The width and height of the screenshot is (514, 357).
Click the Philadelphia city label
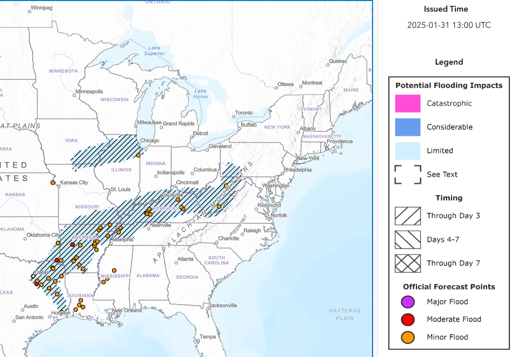coord(298,170)
